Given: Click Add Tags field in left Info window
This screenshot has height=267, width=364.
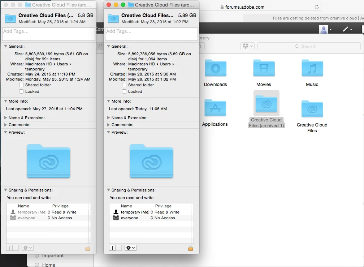Looking at the screenshot, I should pyautogui.click(x=48, y=34).
